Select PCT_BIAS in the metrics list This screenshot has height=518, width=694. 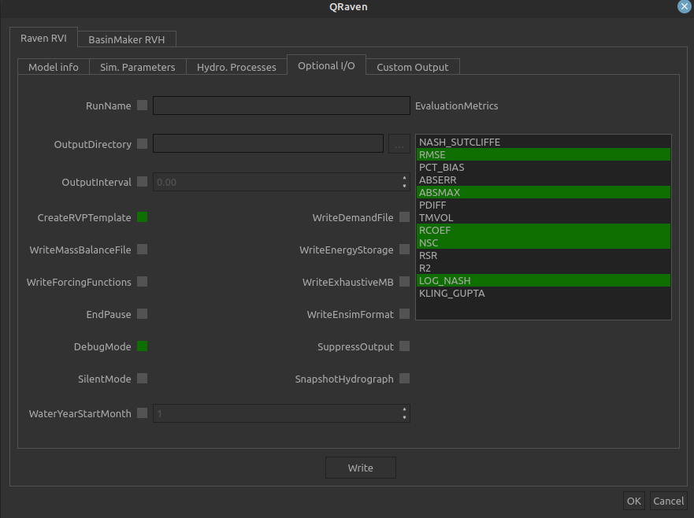[x=544, y=167]
